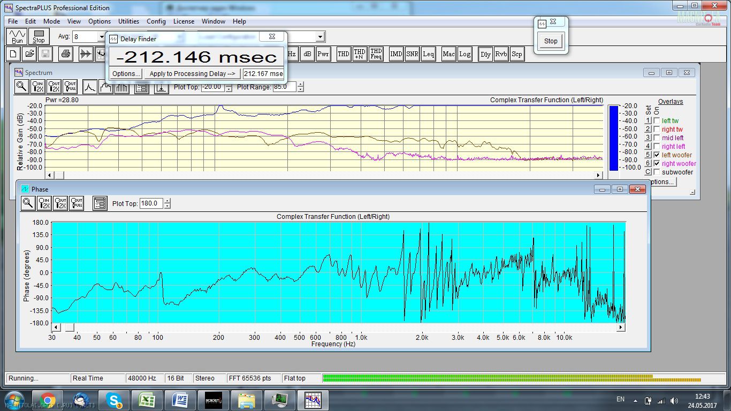731x411 pixels.
Task: Disable the left woofer overlay checkbox
Action: [x=657, y=155]
